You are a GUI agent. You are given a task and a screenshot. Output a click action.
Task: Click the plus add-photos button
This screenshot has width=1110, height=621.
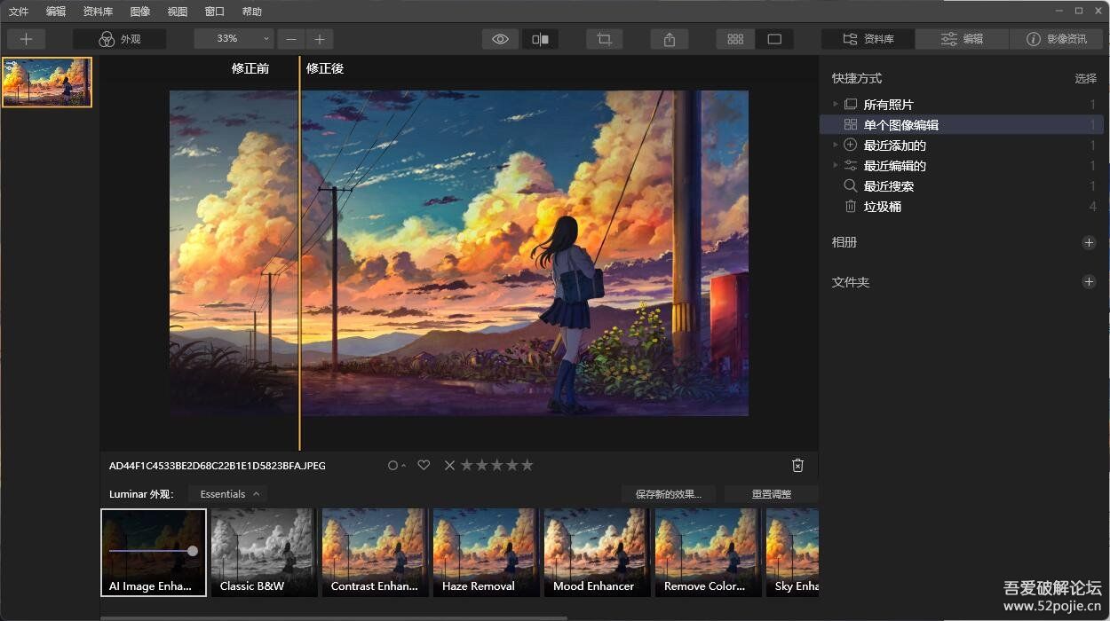tap(27, 39)
